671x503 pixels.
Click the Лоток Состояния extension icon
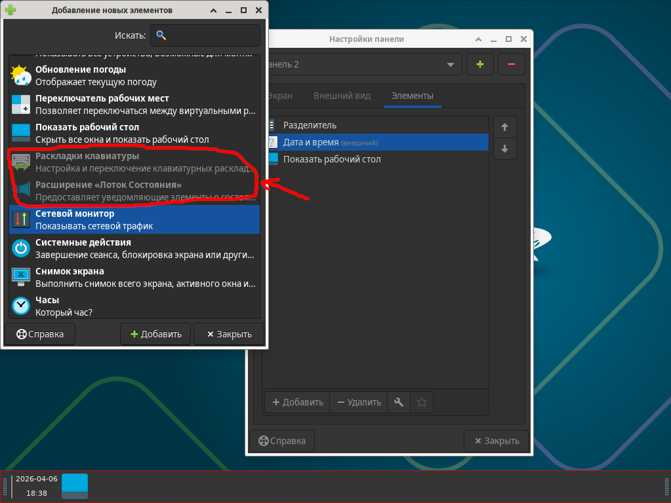pos(22,191)
